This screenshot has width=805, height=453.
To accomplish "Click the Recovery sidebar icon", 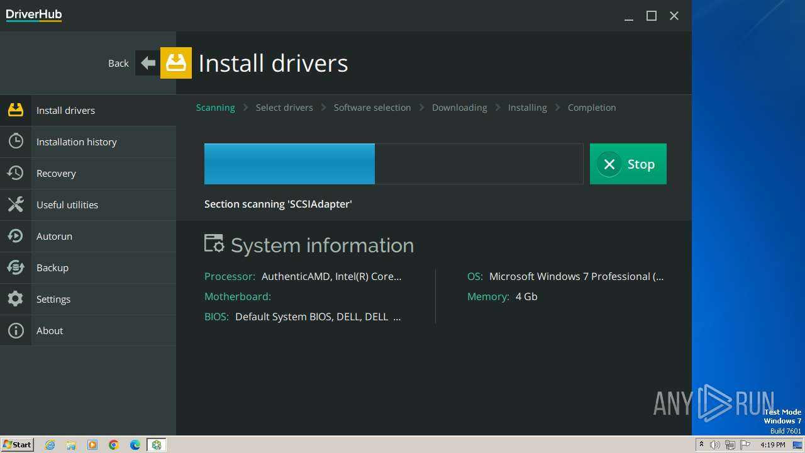I will click(16, 173).
